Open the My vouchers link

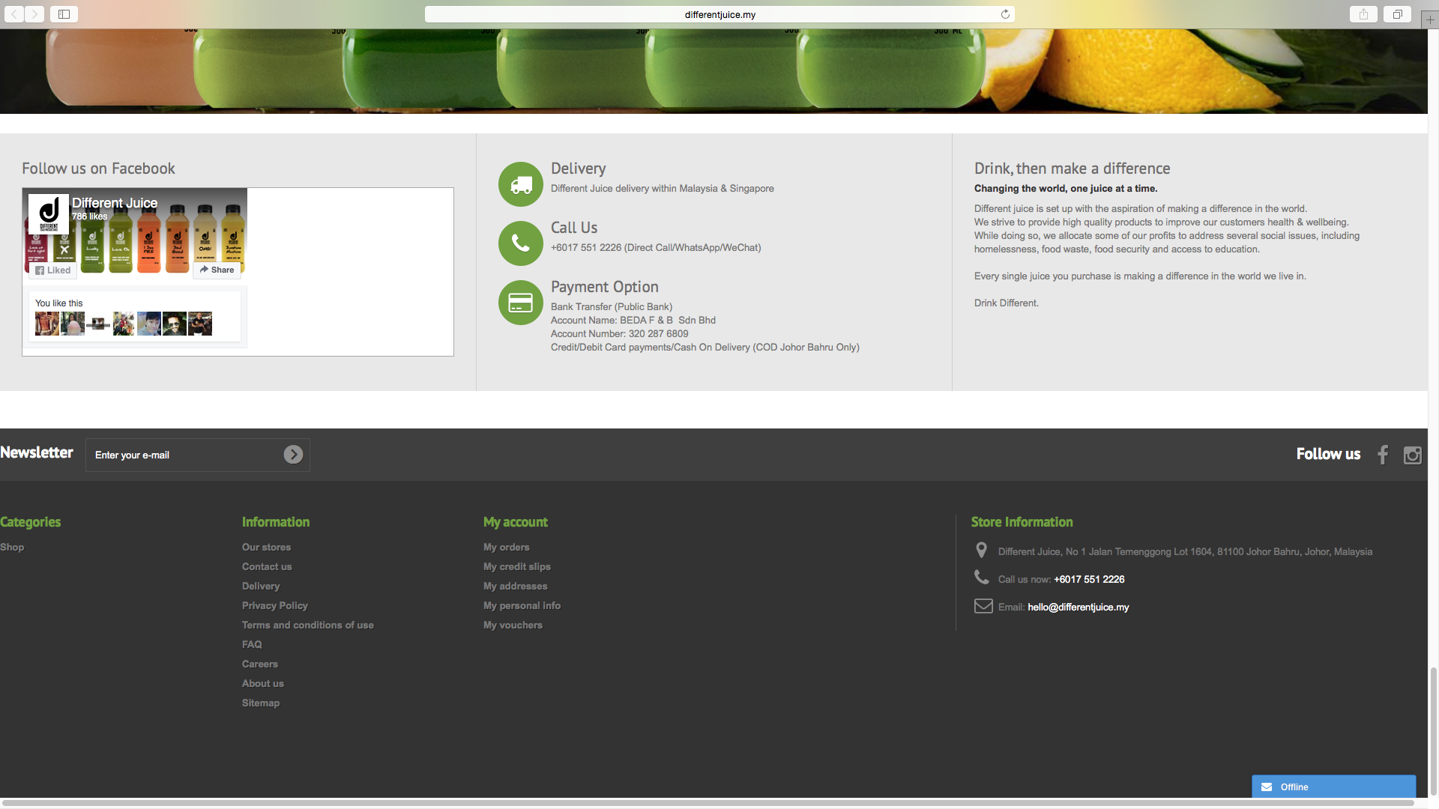tap(513, 625)
